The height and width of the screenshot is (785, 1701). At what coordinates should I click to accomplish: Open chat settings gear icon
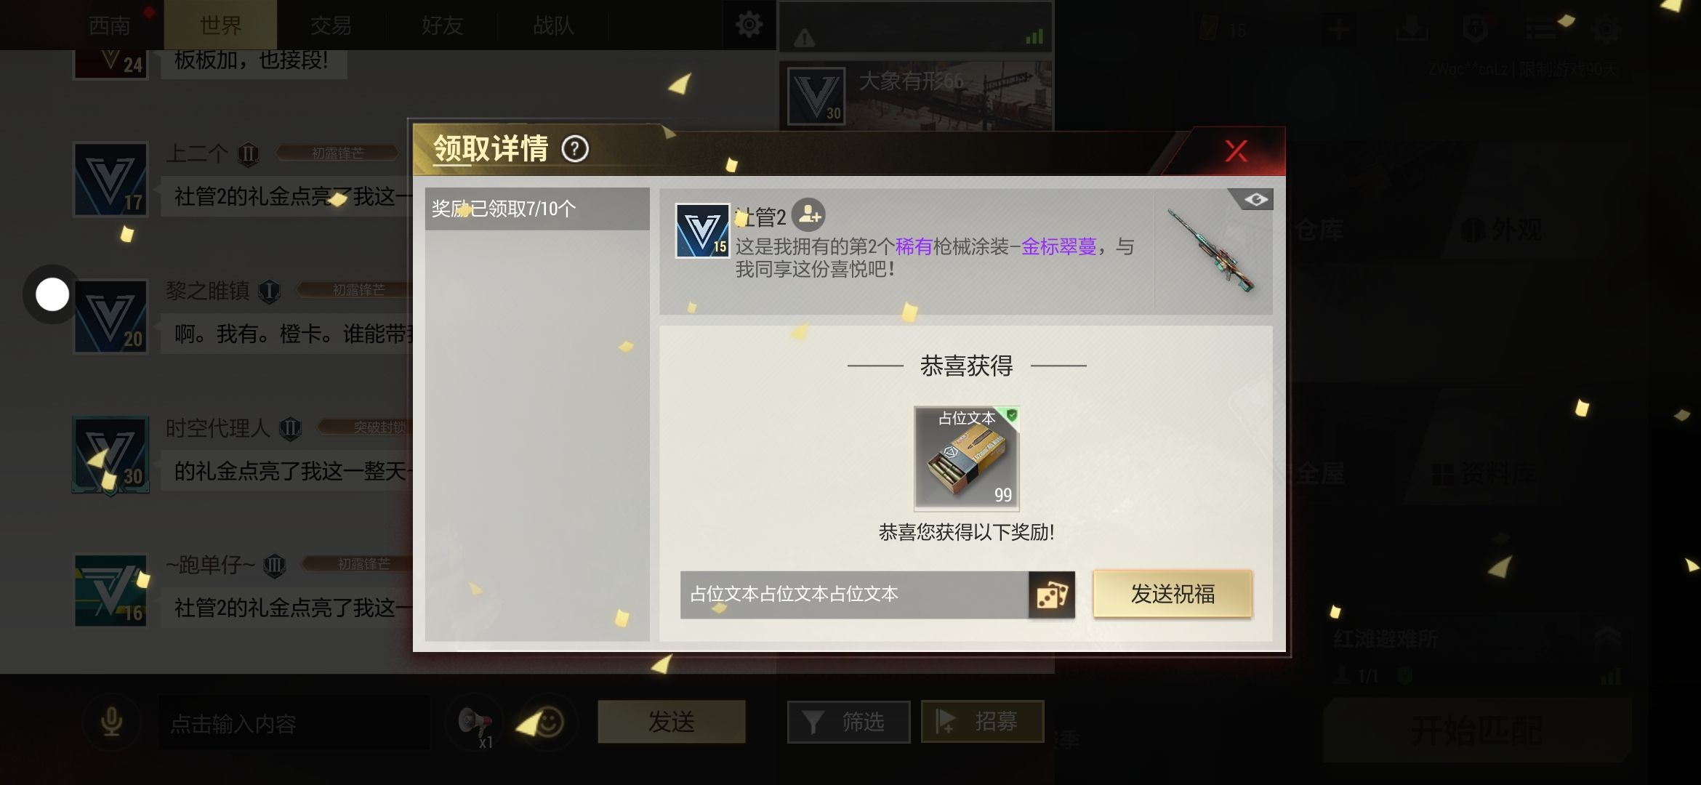point(749,25)
